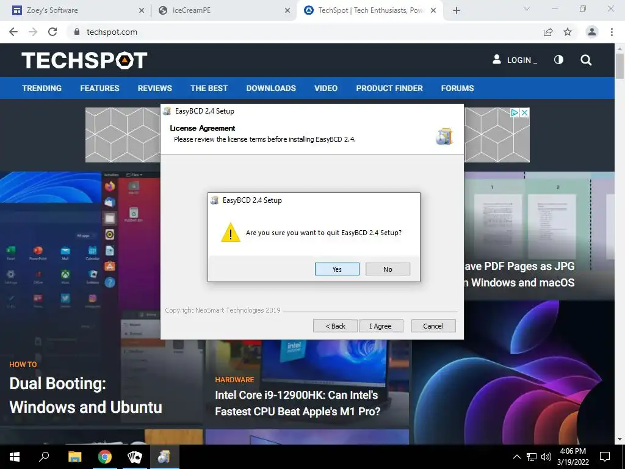The width and height of the screenshot is (625, 469).
Task: Select the TechSpot browser tab
Action: [x=370, y=10]
